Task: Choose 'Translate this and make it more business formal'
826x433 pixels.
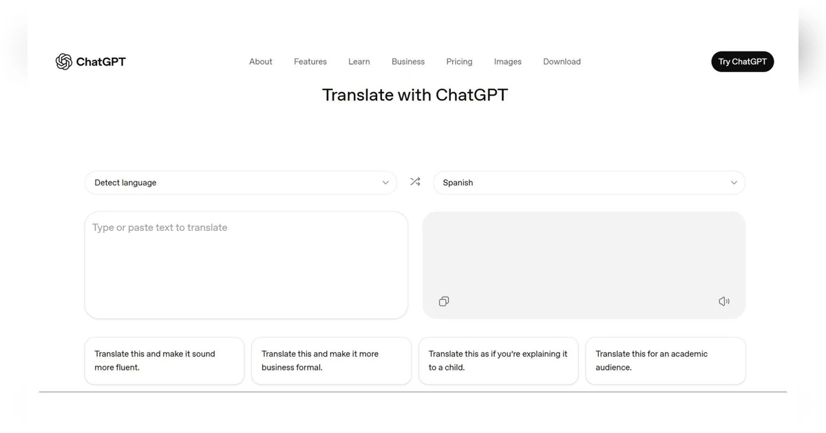Action: pos(331,360)
